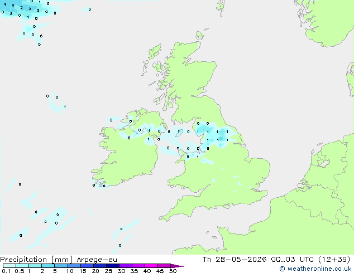This screenshot has width=354, height=273.
Task: Pick the 10–15 mm blue legend swatch
Action: point(74,266)
